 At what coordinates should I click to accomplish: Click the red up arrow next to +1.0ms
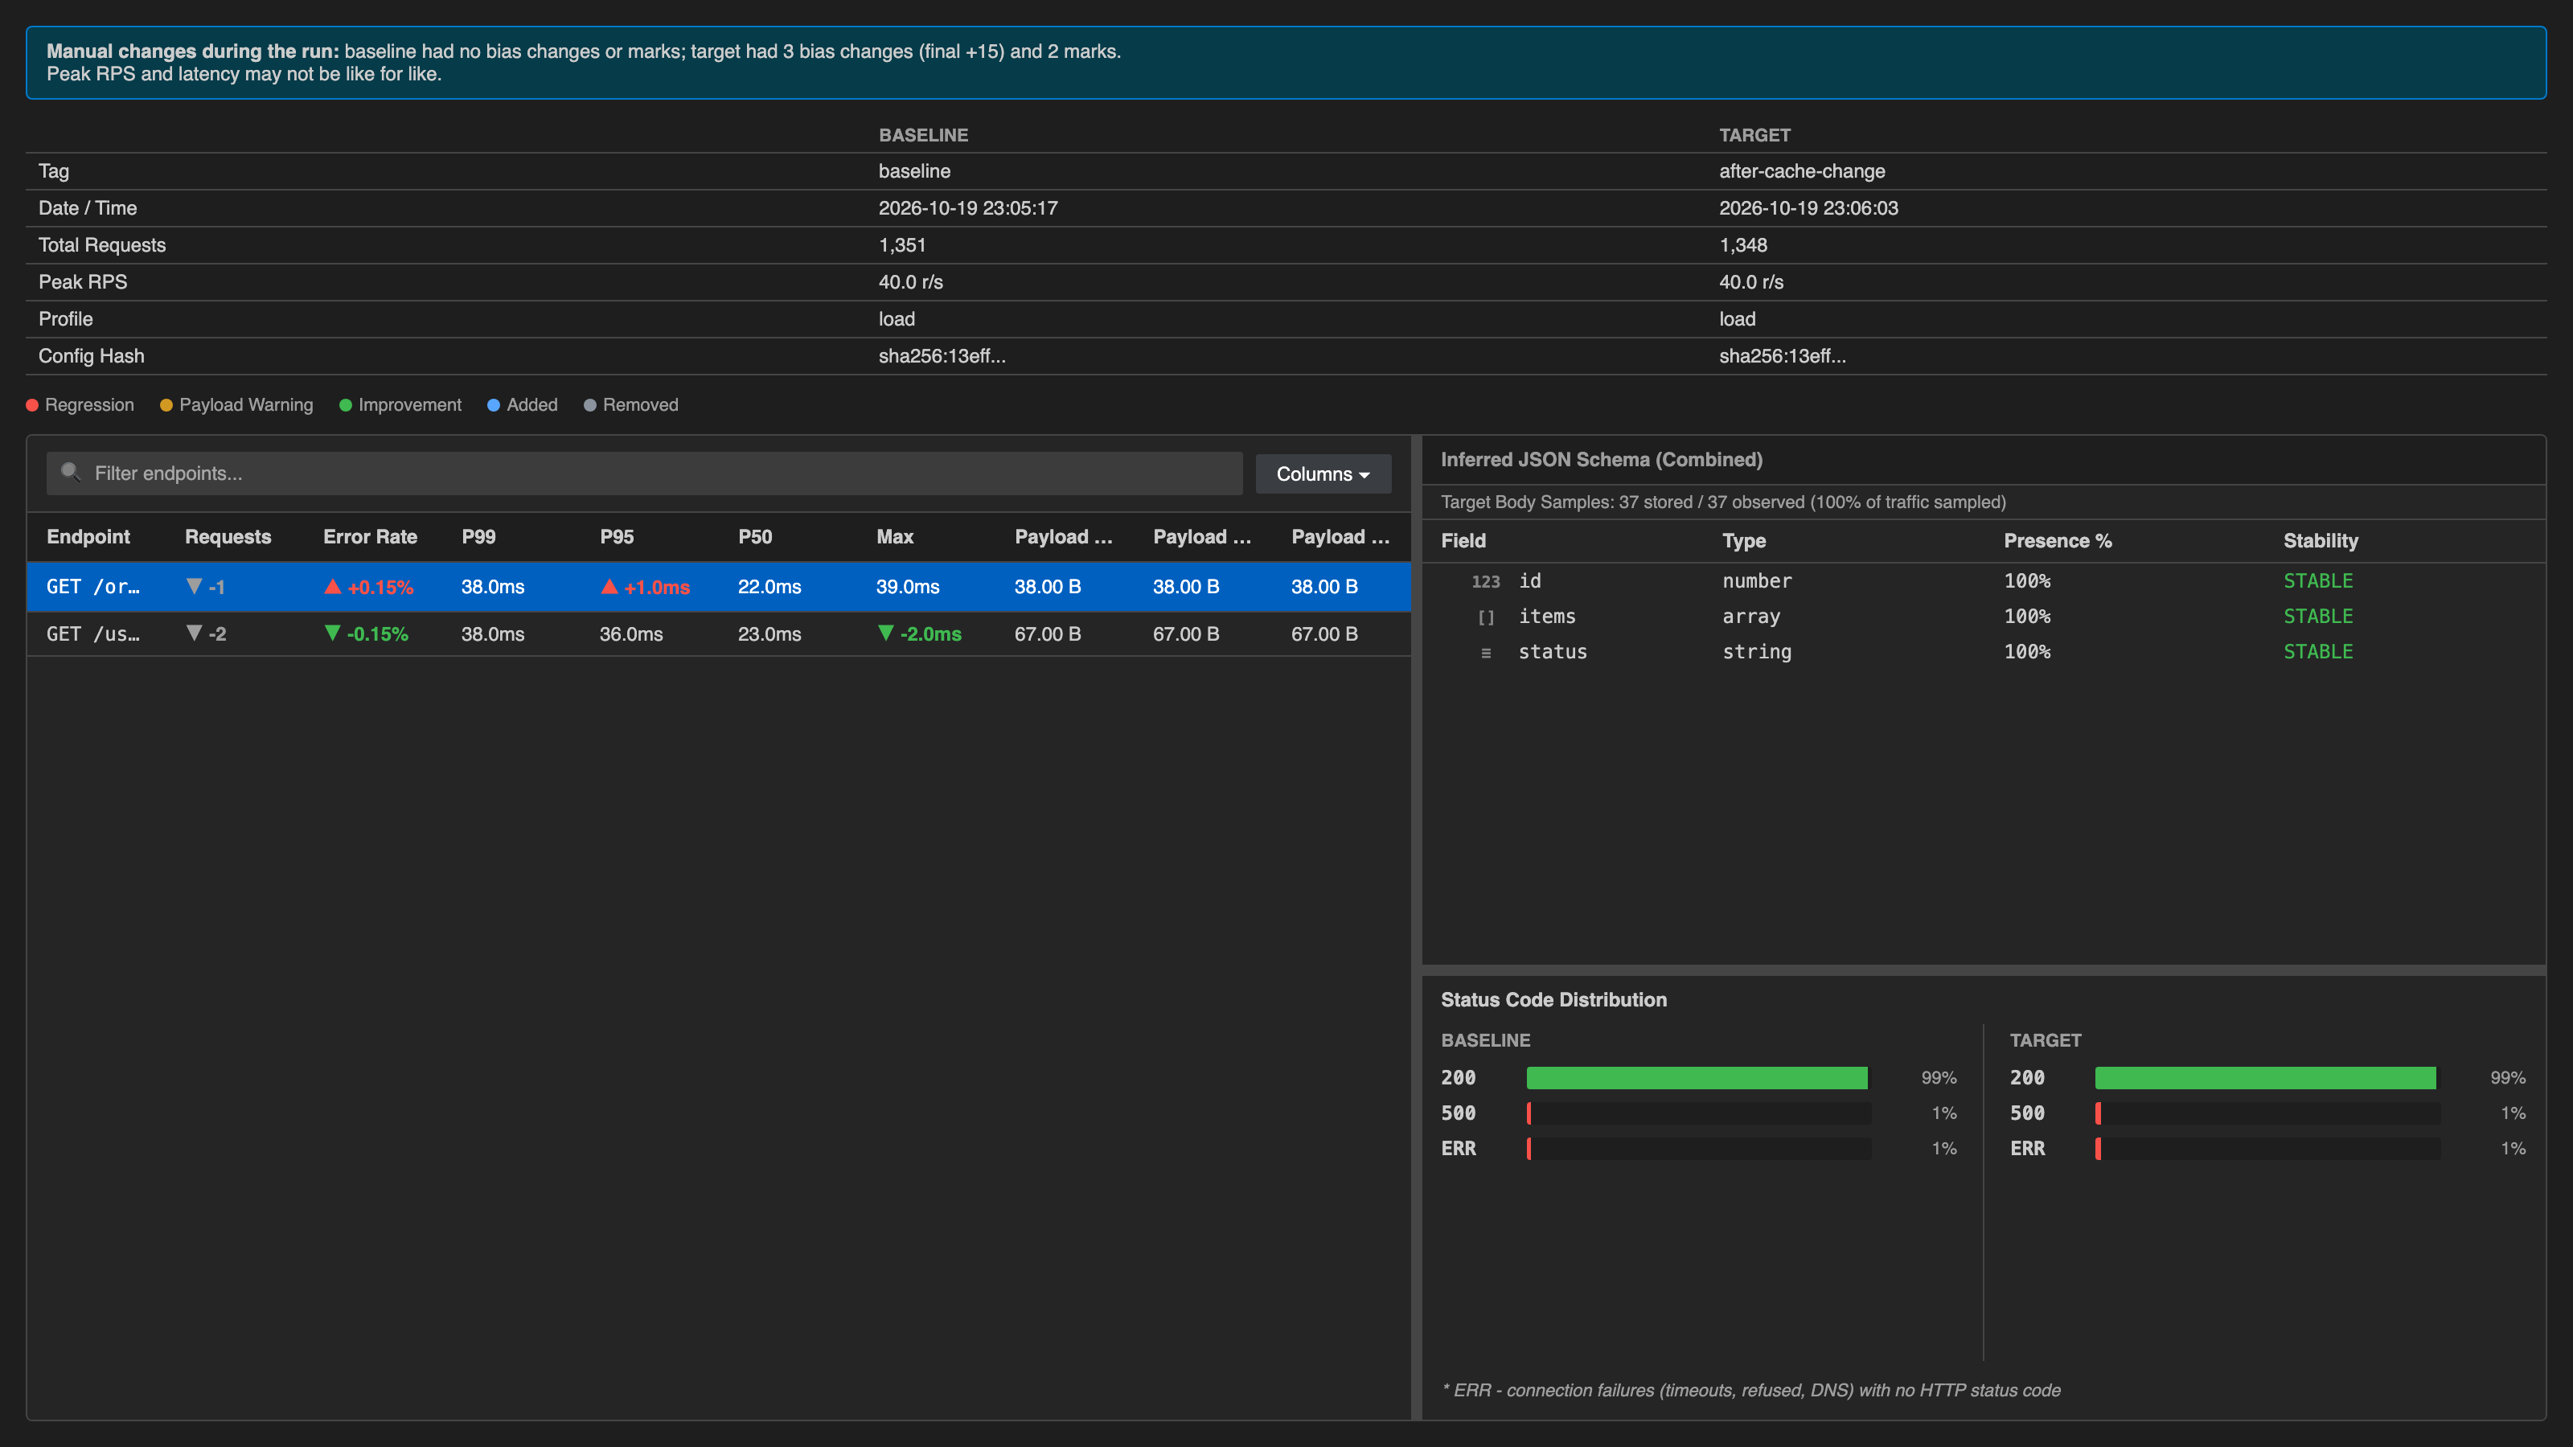609,586
